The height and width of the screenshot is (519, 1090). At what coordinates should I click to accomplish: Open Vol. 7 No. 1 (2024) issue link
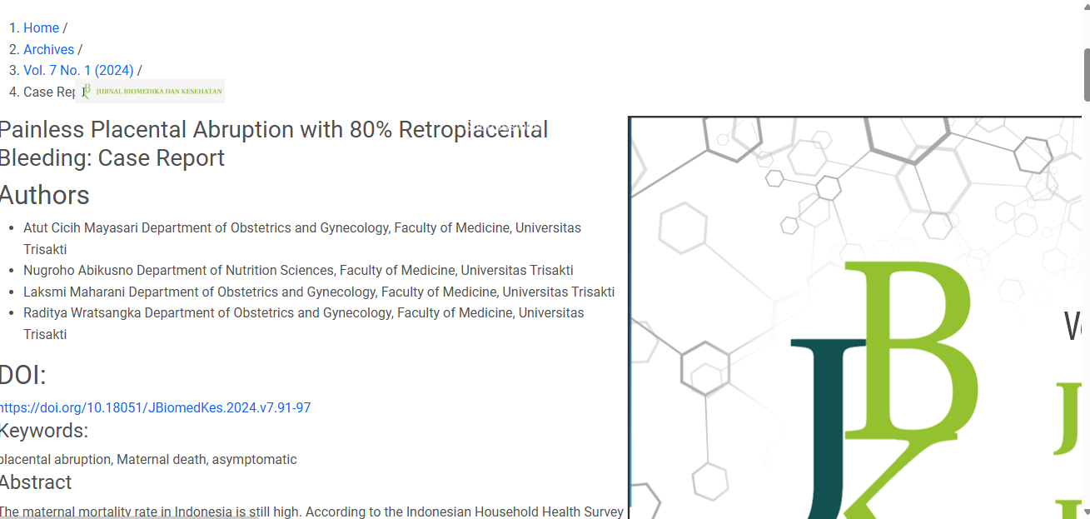pyautogui.click(x=78, y=71)
